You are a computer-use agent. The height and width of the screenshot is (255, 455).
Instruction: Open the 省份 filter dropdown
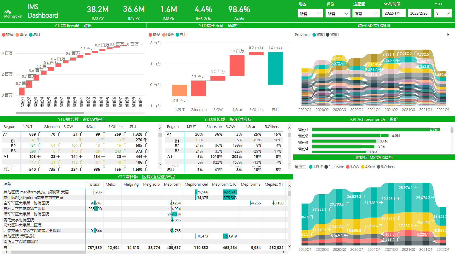tap(338, 13)
